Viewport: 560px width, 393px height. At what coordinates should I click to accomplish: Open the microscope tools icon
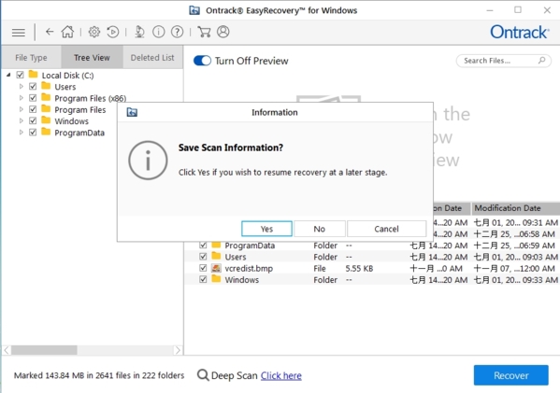click(139, 32)
